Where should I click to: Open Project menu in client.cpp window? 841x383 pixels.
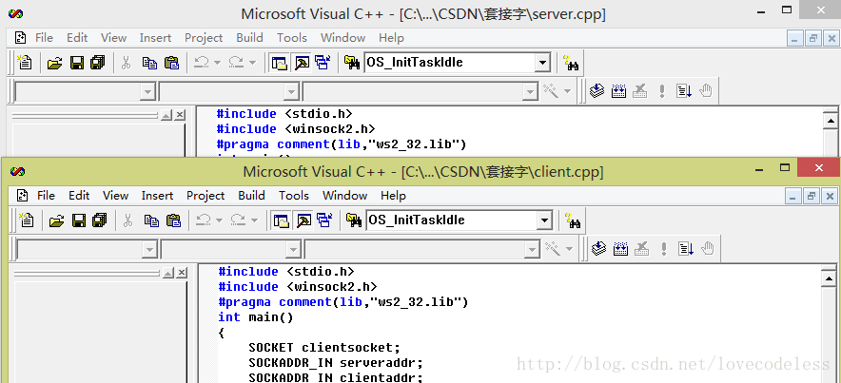(x=205, y=196)
